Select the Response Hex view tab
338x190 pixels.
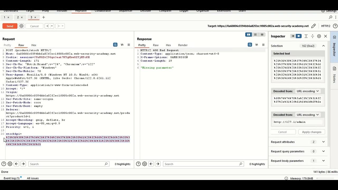tap(168, 45)
